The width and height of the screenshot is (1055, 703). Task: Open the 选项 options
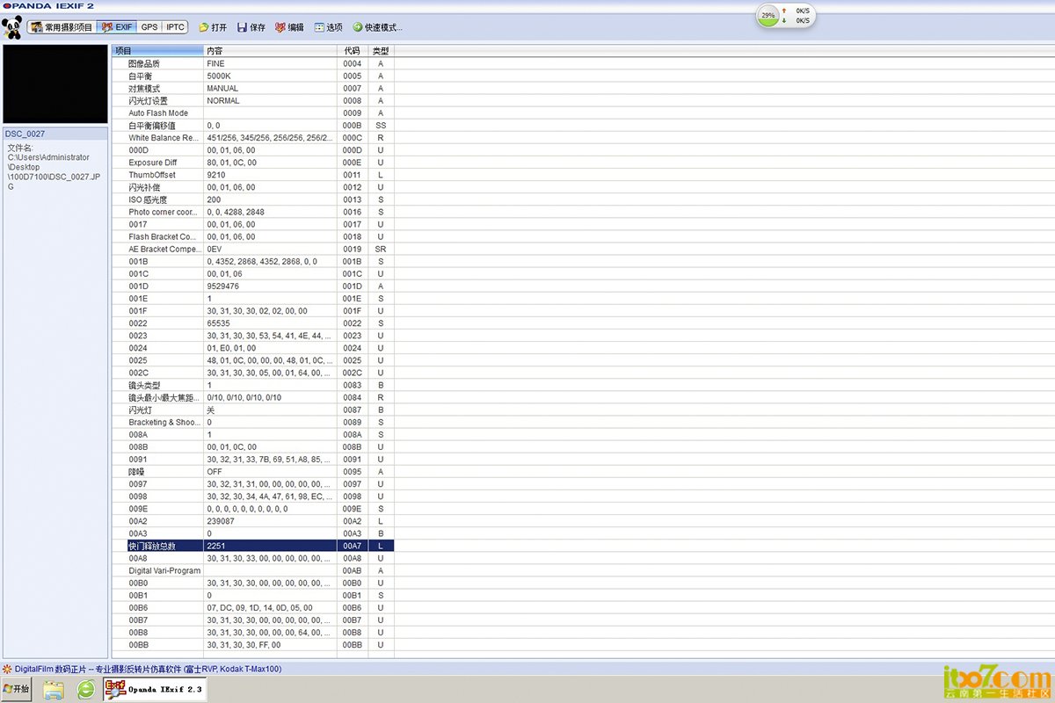point(328,27)
